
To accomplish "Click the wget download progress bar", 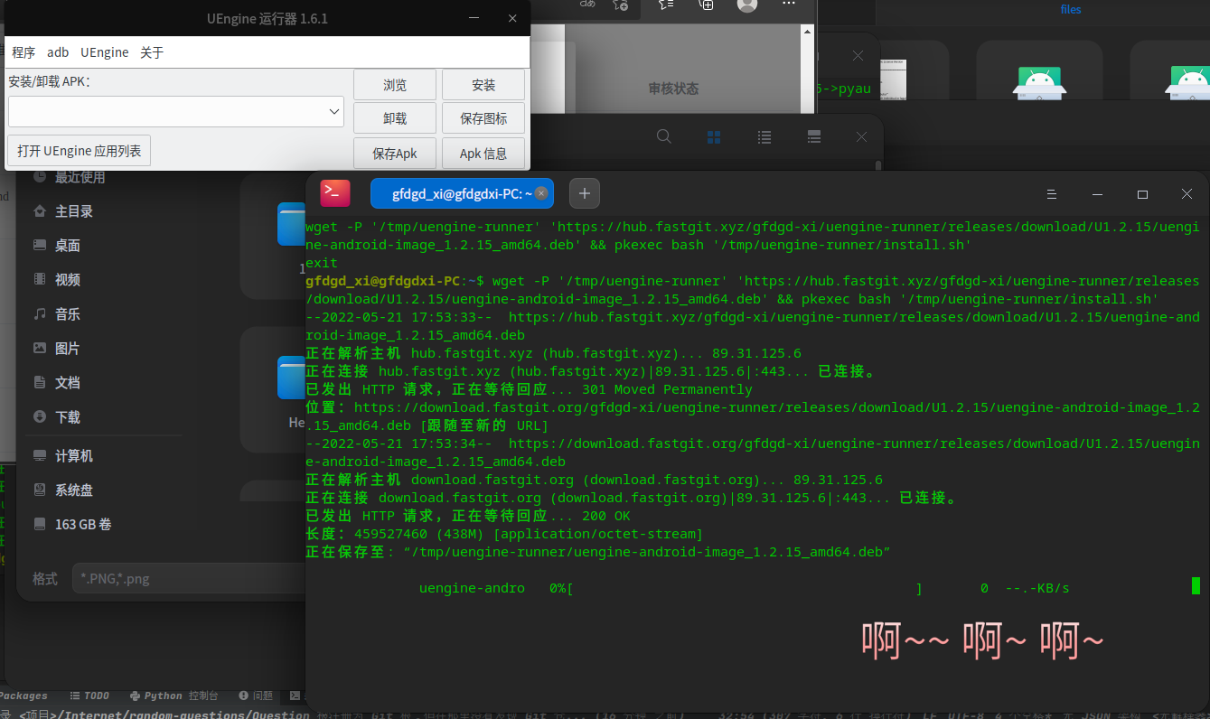I will 746,589.
